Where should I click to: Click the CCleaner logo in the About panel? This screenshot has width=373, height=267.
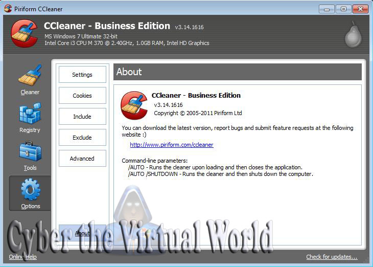click(x=134, y=105)
